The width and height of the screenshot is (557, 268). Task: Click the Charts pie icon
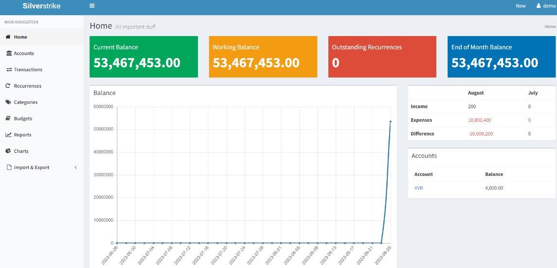[8, 151]
